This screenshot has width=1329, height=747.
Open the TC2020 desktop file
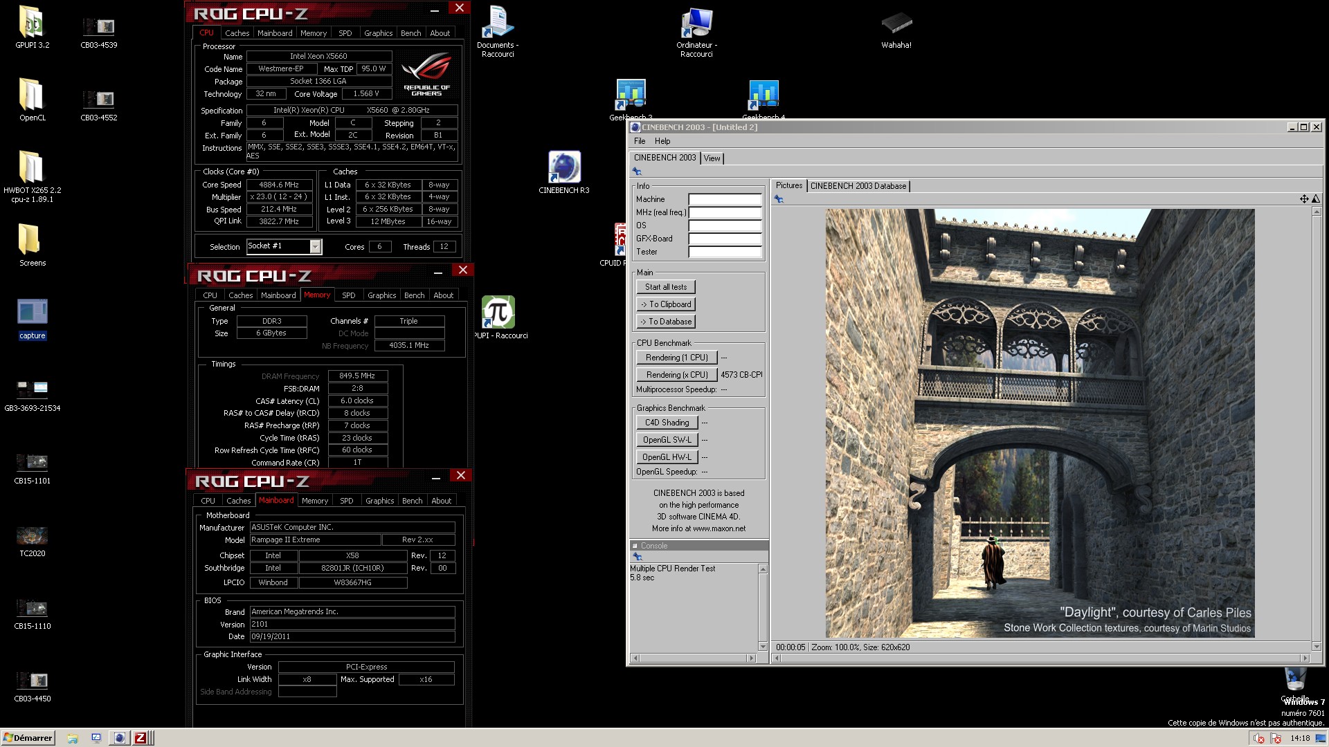[32, 539]
